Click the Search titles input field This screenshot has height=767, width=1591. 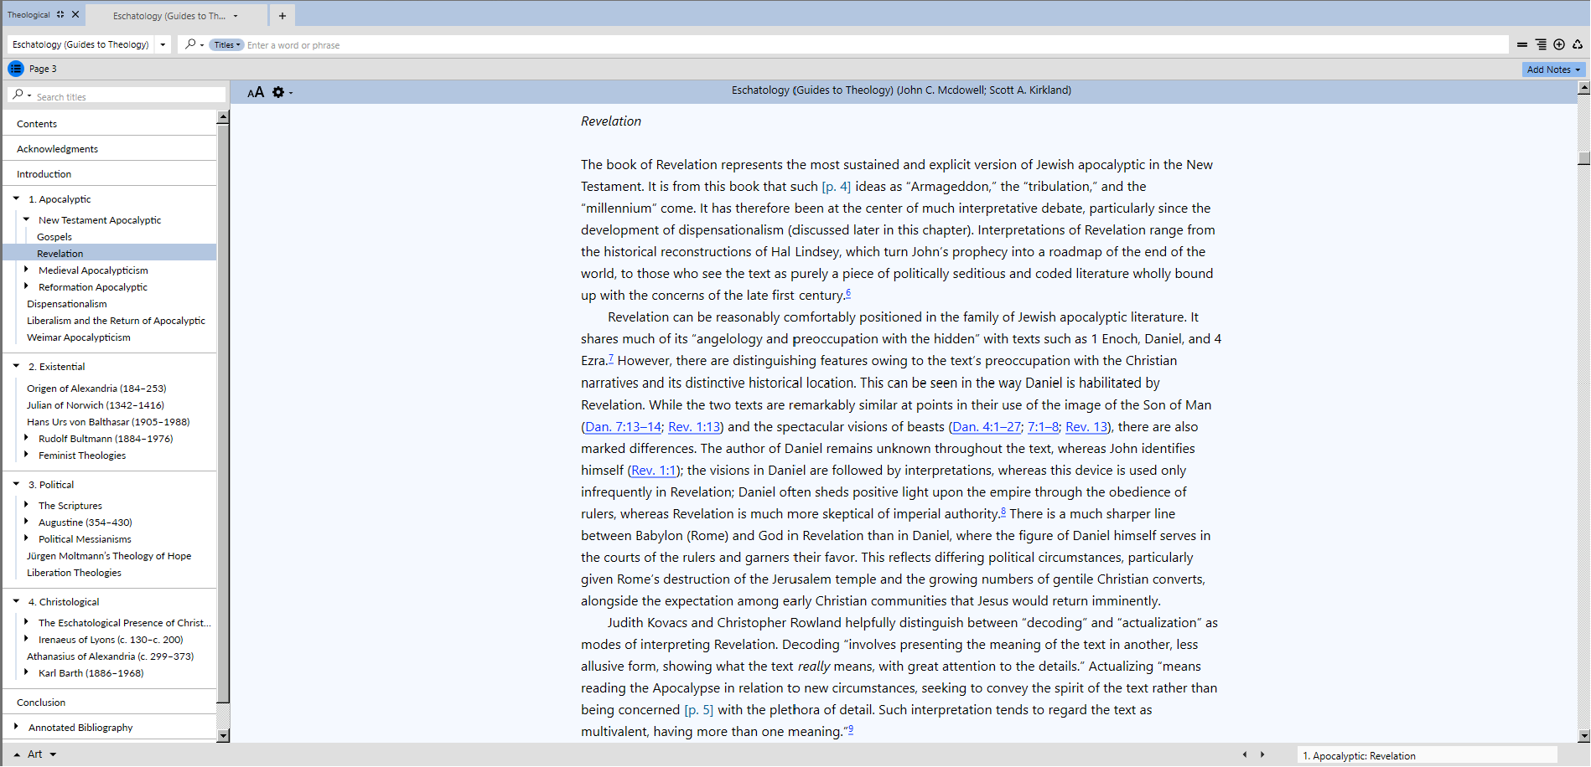click(129, 96)
